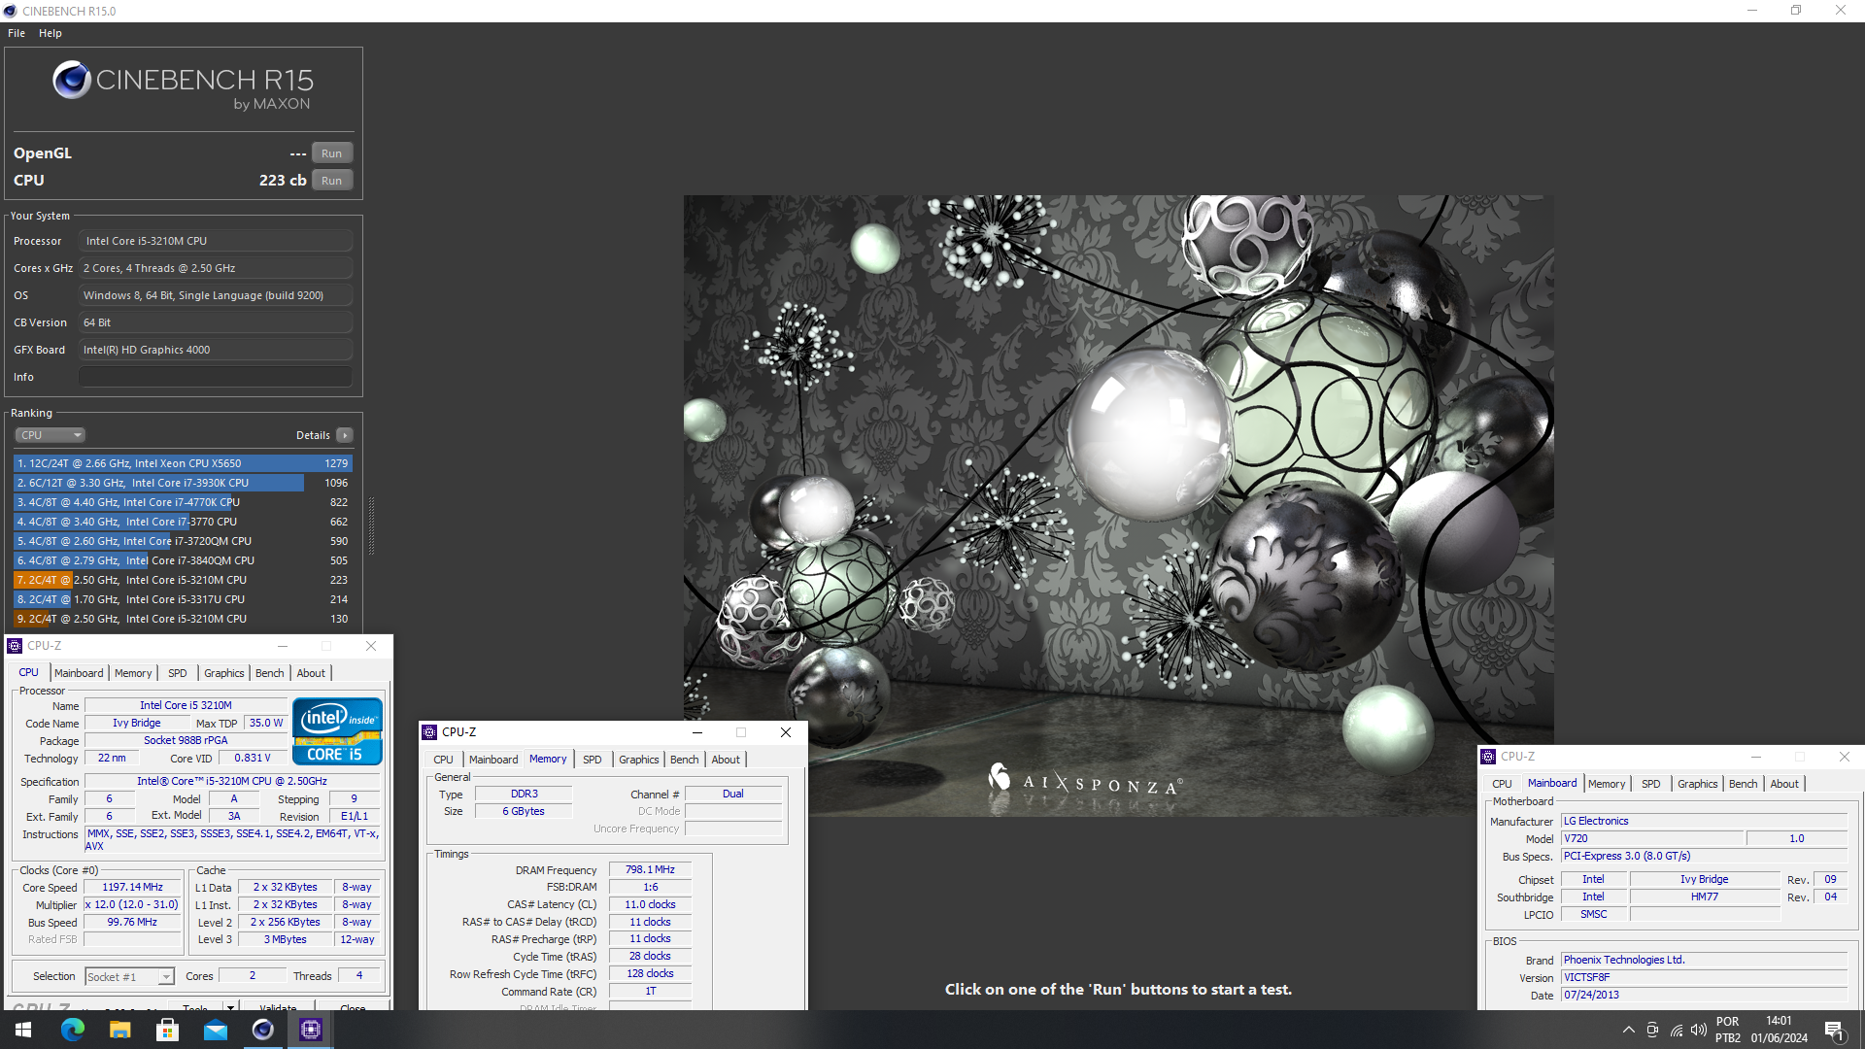Switch to Mainboard tab in left CPU-Z window
Screen dimensions: 1865x1049
pyautogui.click(x=79, y=673)
